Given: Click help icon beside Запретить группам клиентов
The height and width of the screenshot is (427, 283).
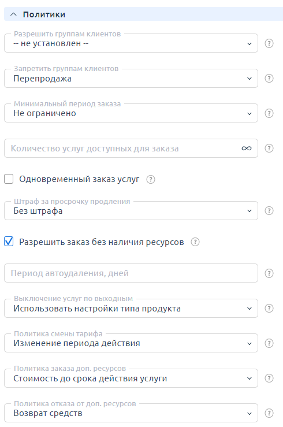Looking at the screenshot, I should tap(269, 79).
